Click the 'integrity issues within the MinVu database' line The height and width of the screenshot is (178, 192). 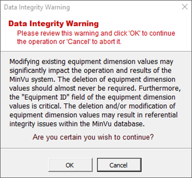(x=77, y=124)
